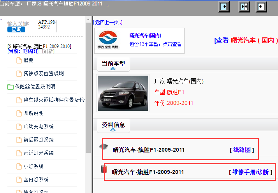This screenshot has width=278, height=193.
Task: Click the 查看 曙光汽车（国内） link
Action: [246, 41]
